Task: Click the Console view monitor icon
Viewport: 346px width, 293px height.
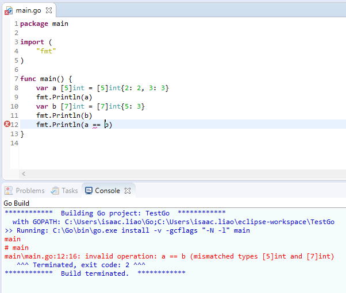Action: (89, 191)
